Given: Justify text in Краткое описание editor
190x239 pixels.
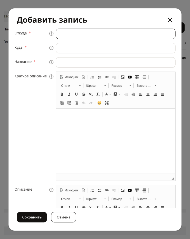Looking at the screenshot, I should tap(163, 94).
